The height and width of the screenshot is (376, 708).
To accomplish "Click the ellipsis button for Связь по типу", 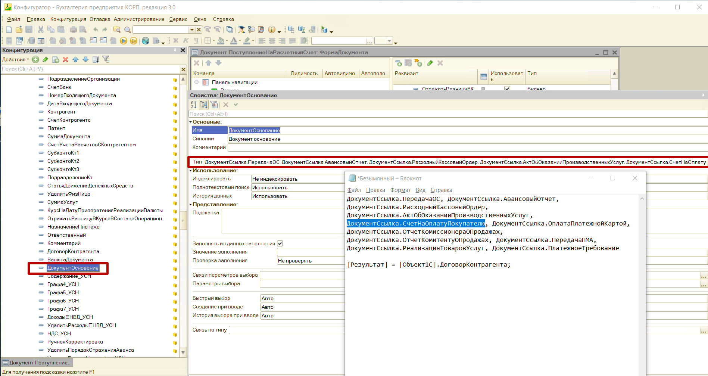I will point(704,330).
